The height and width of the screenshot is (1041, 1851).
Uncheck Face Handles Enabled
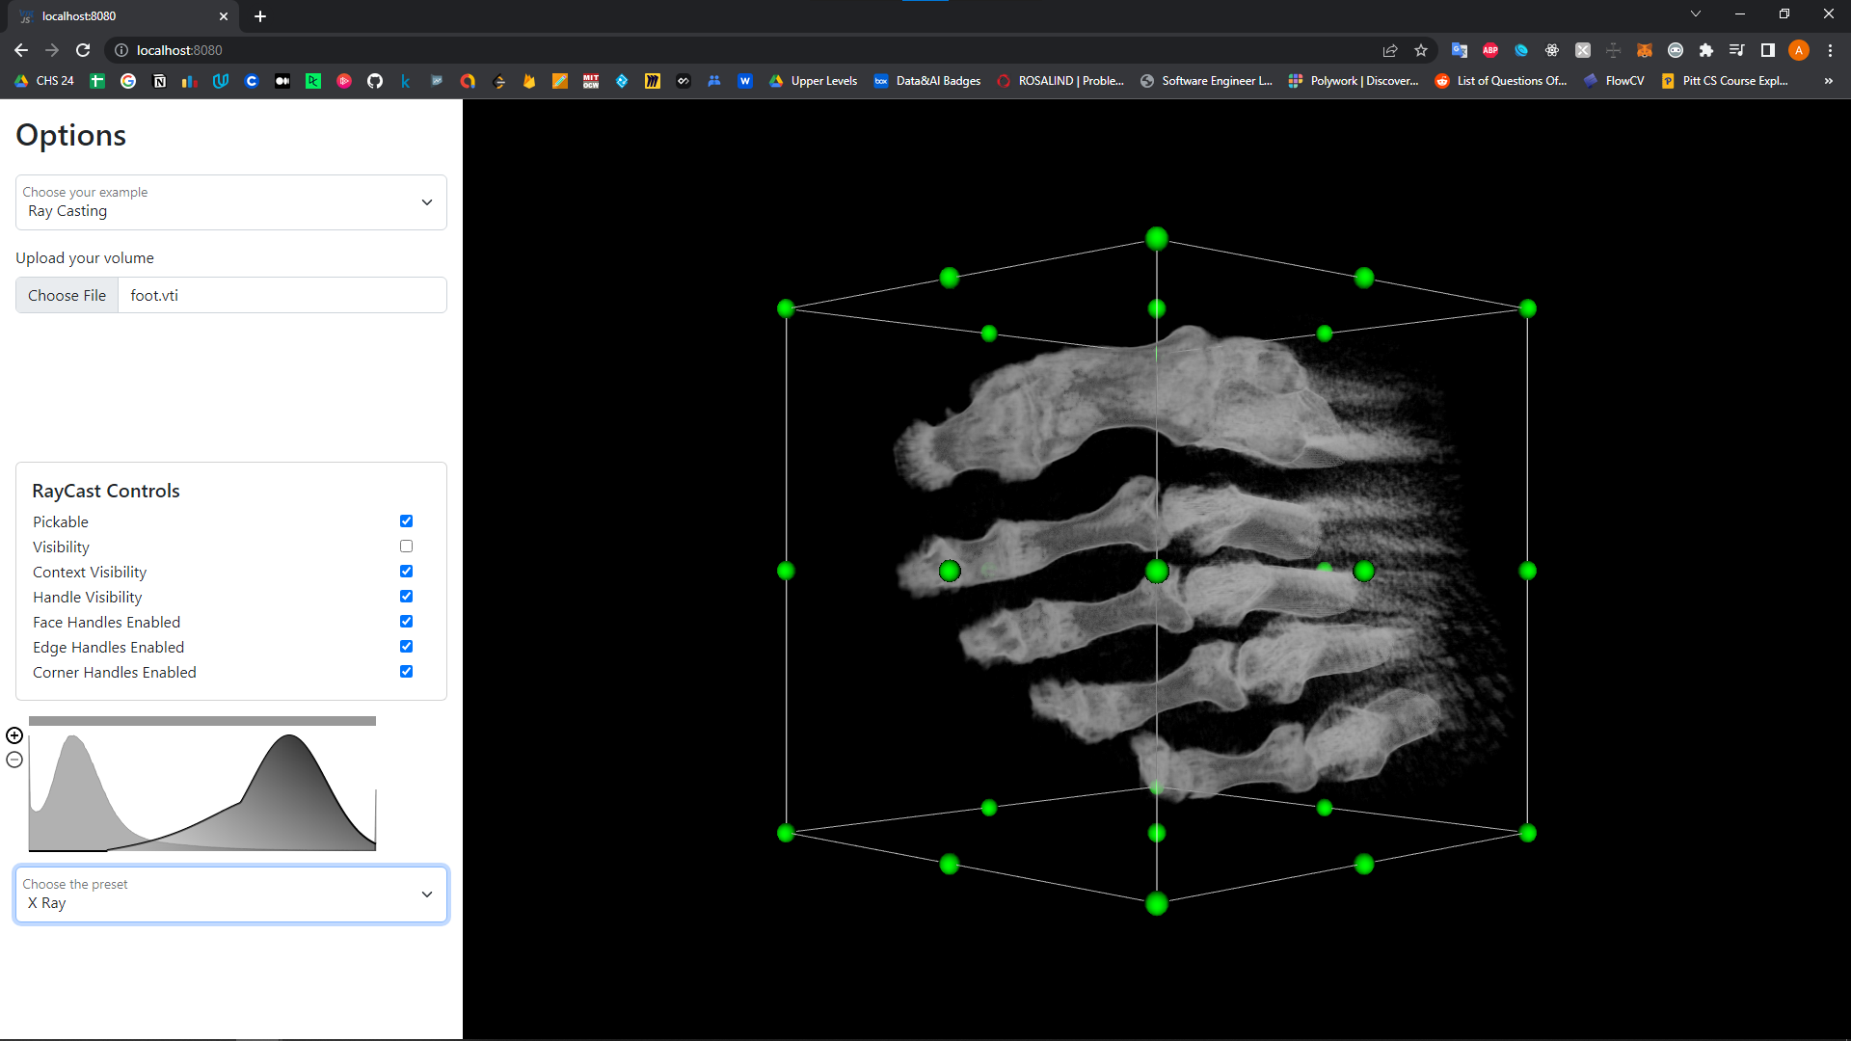pyautogui.click(x=406, y=621)
